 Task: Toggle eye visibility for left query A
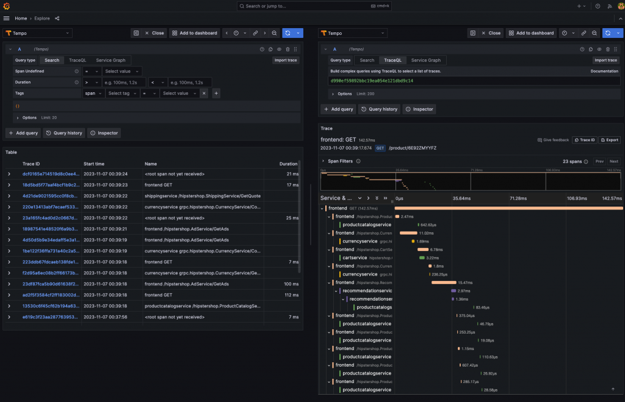click(279, 49)
